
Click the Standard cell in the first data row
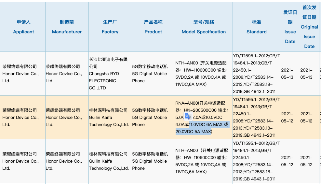pos(257,74)
